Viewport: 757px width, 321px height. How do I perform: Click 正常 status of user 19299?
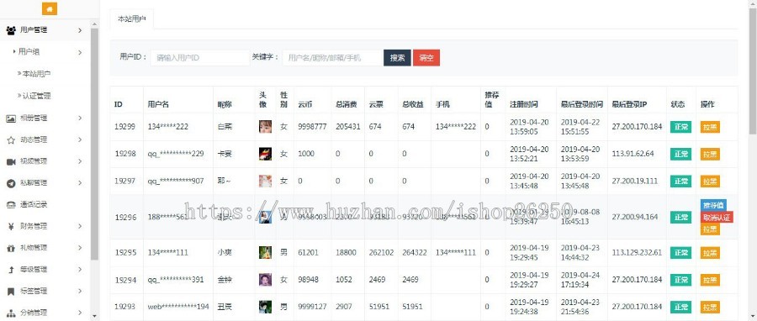[680, 127]
